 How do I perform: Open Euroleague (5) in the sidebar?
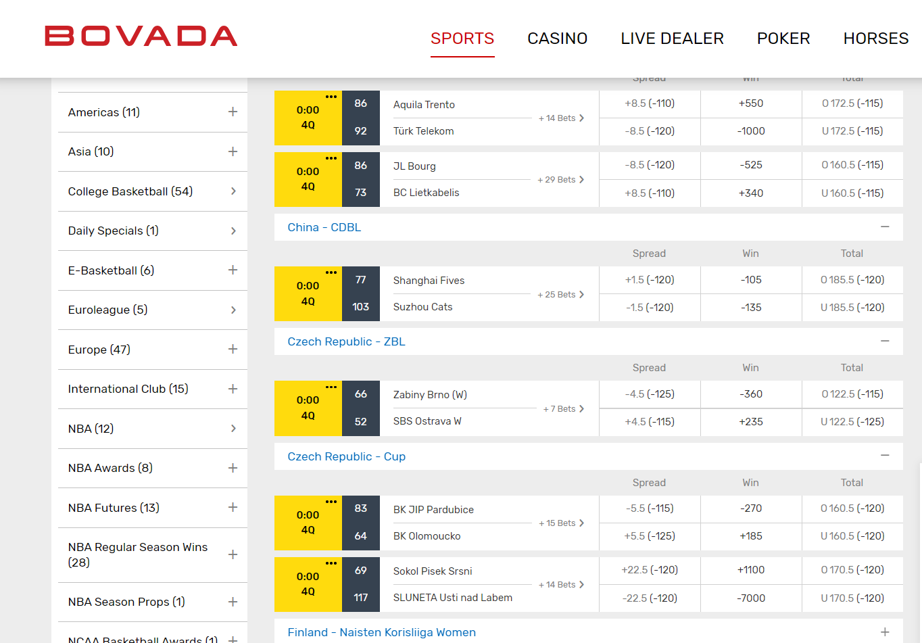pyautogui.click(x=108, y=310)
